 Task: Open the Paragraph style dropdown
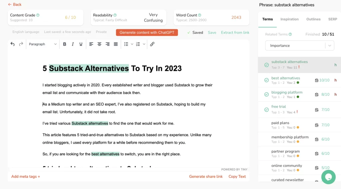43,44
